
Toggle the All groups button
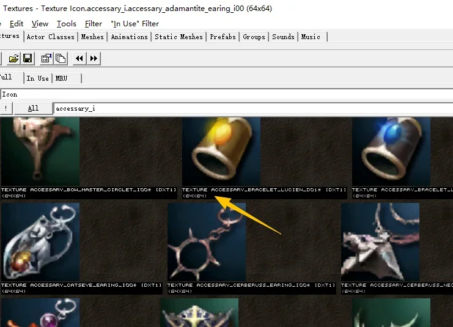point(34,108)
